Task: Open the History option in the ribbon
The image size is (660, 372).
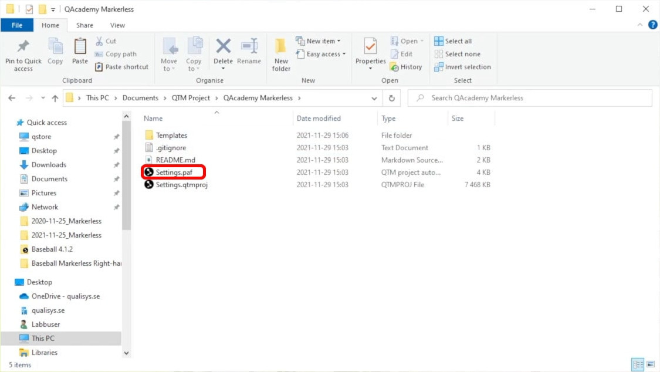Action: (x=407, y=67)
